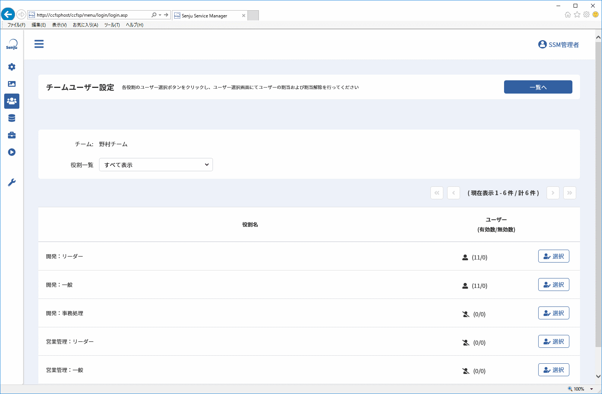The image size is (602, 394).
Task: Open the database sidebar icon
Action: point(12,118)
